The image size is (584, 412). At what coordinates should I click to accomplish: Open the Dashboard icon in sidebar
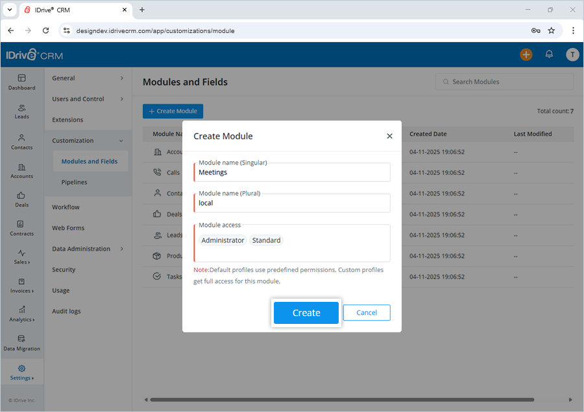(x=21, y=78)
